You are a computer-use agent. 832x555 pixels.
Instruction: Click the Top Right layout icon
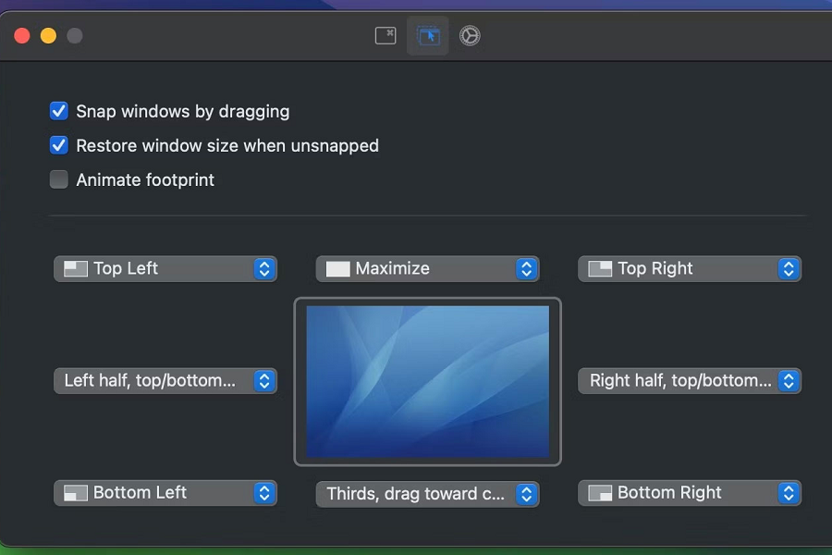[x=601, y=269]
